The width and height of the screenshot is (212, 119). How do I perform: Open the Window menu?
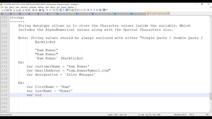(71, 7)
